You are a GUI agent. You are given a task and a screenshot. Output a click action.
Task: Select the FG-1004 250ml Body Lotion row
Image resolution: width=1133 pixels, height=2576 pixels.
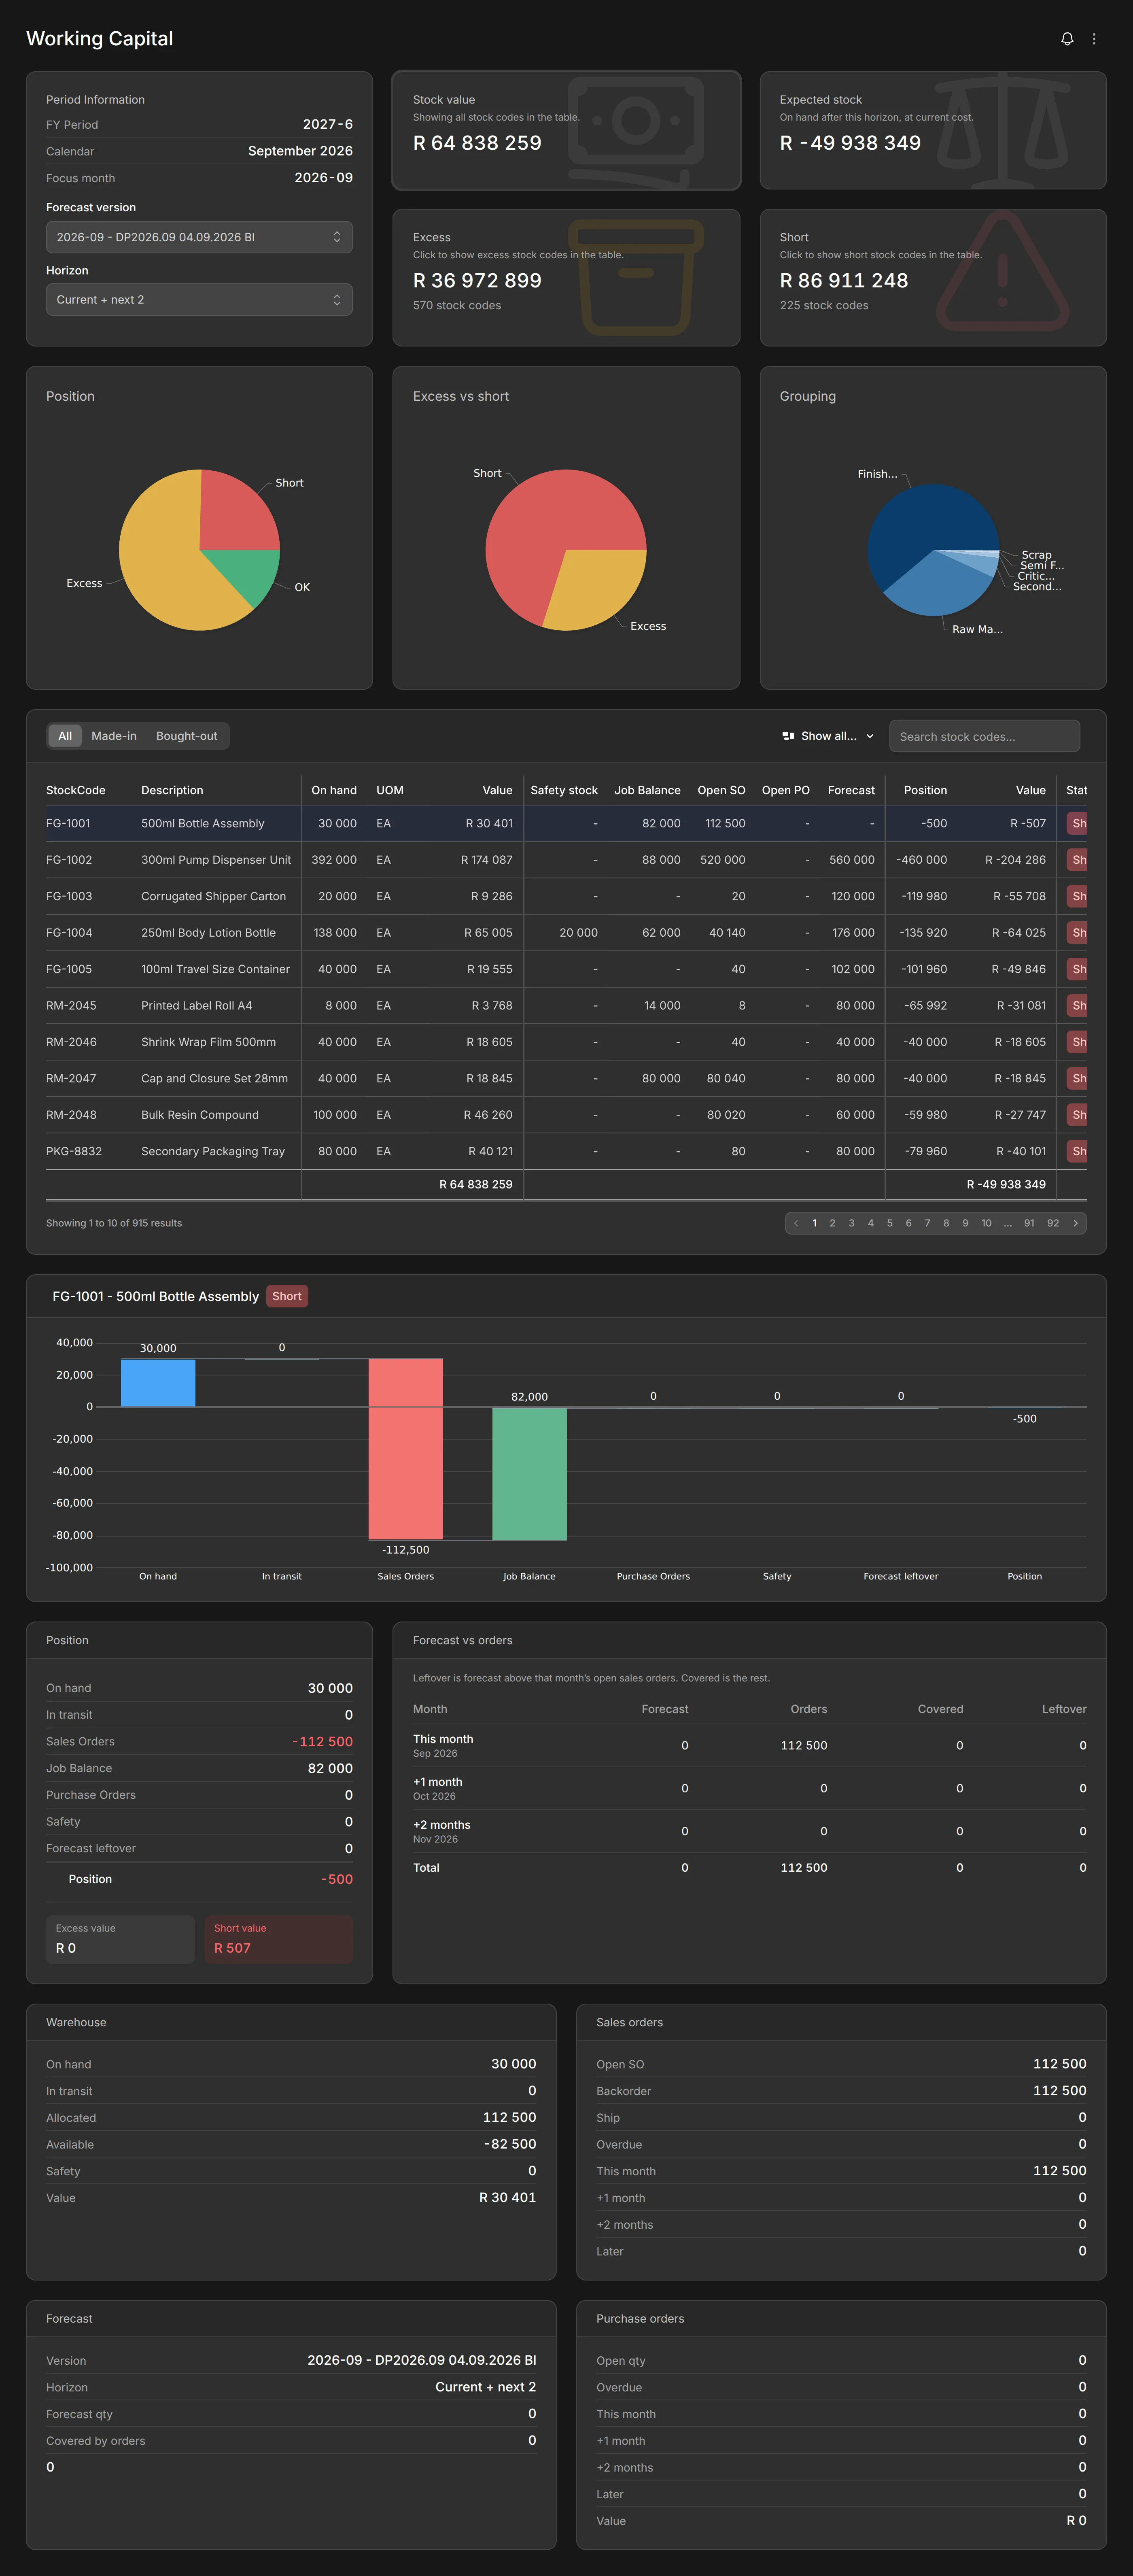pos(566,933)
